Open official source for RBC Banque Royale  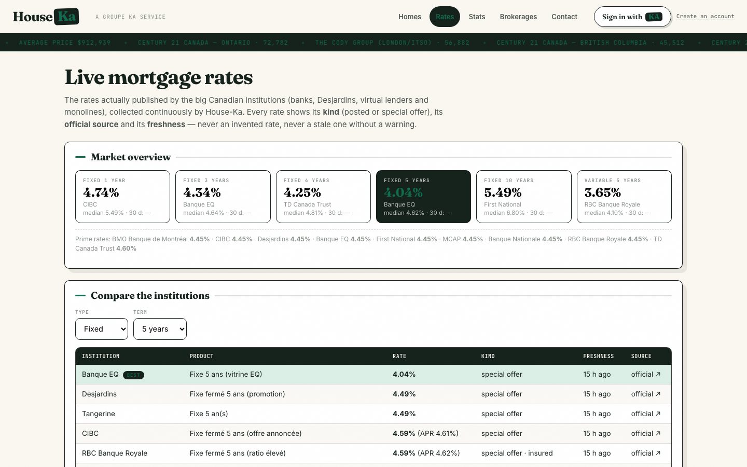click(x=646, y=453)
